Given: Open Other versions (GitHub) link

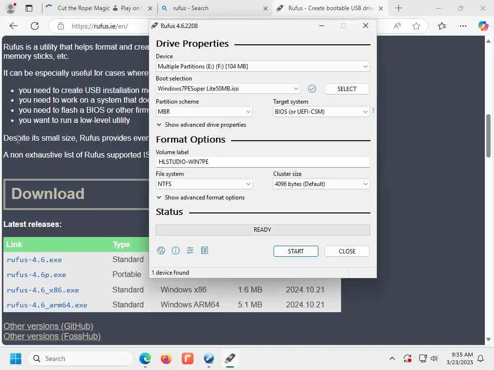Looking at the screenshot, I should (x=48, y=326).
